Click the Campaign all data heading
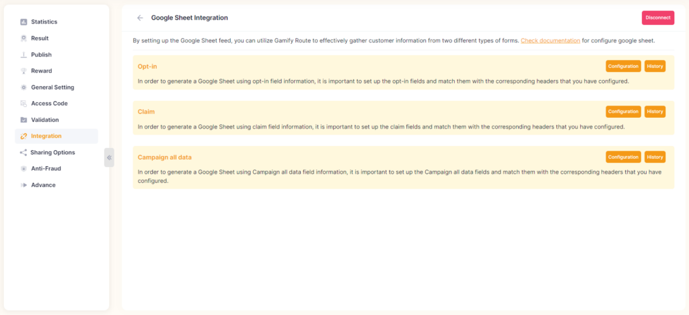Image resolution: width=689 pixels, height=315 pixels. pyautogui.click(x=165, y=157)
